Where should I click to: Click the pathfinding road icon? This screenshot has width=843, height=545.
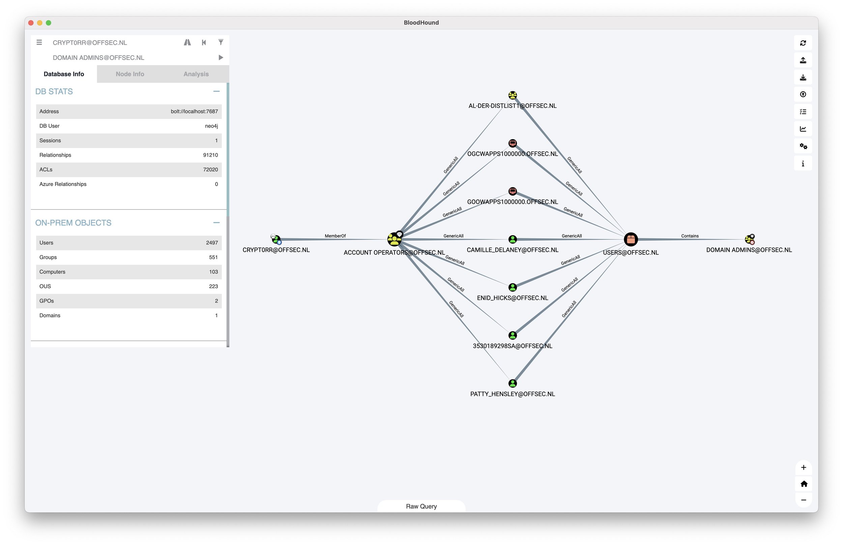point(187,42)
